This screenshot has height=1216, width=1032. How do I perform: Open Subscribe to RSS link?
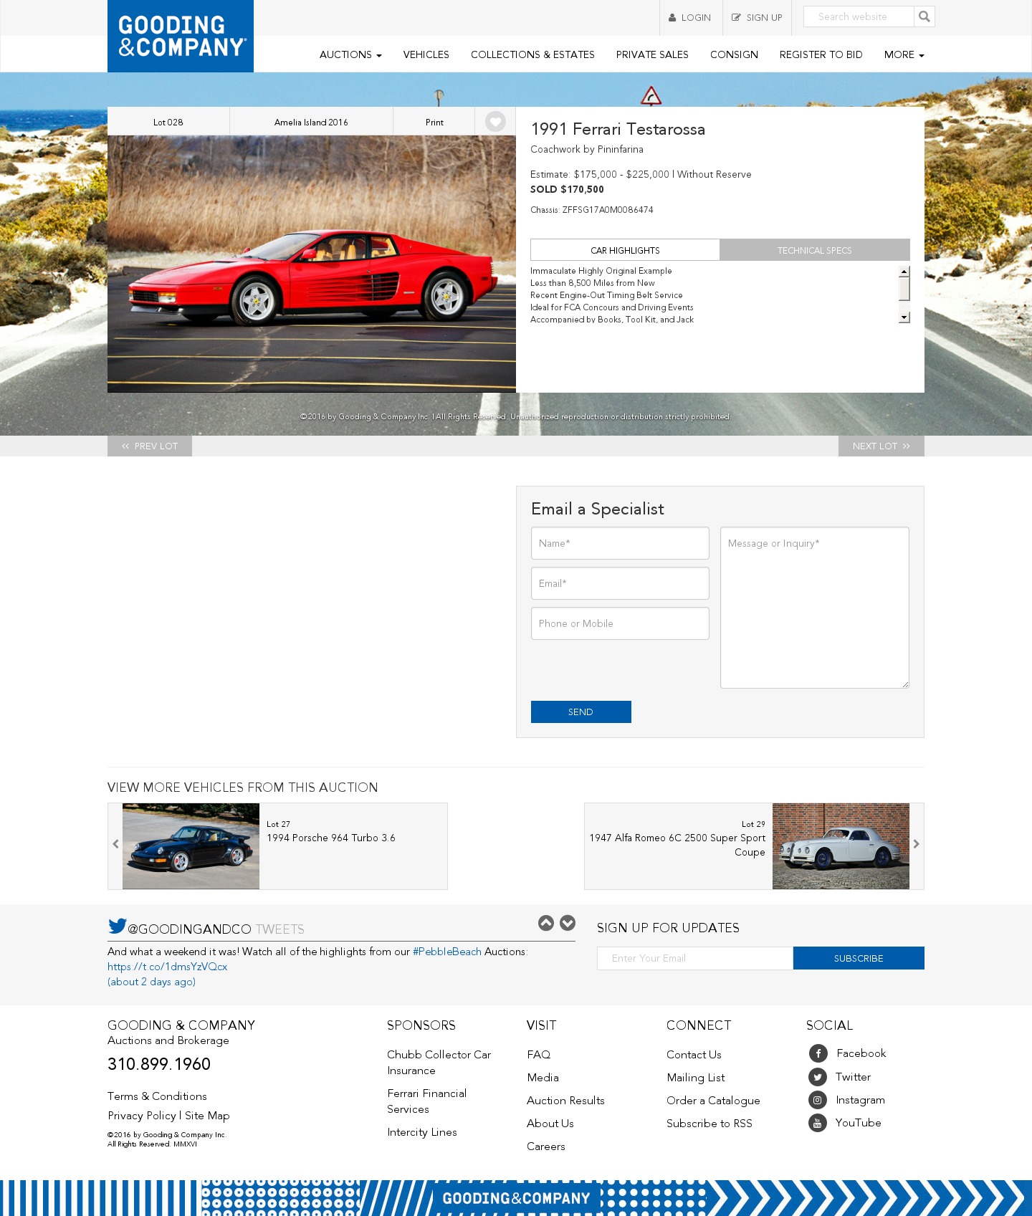pos(709,1124)
